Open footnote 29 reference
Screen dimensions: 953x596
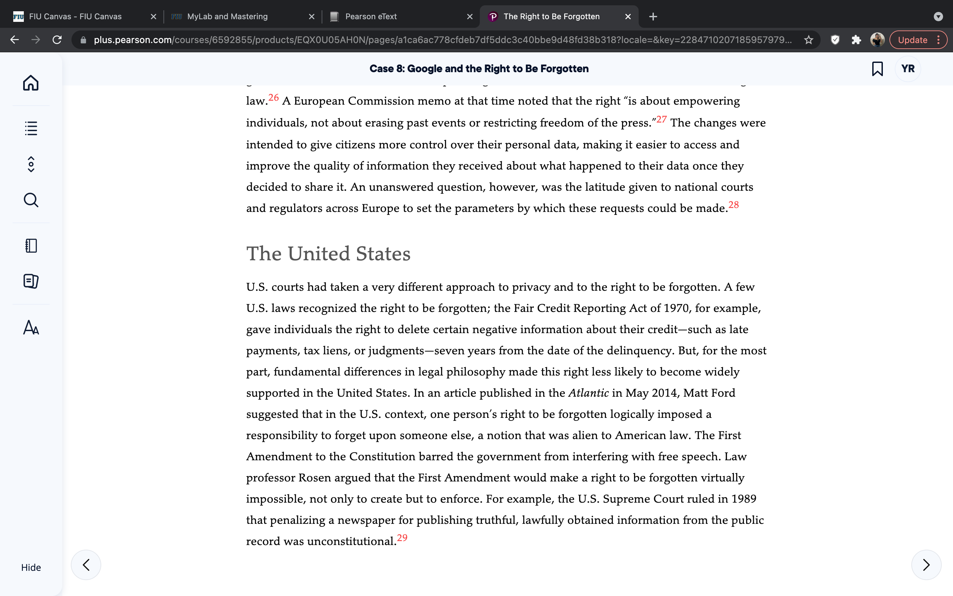click(x=402, y=538)
